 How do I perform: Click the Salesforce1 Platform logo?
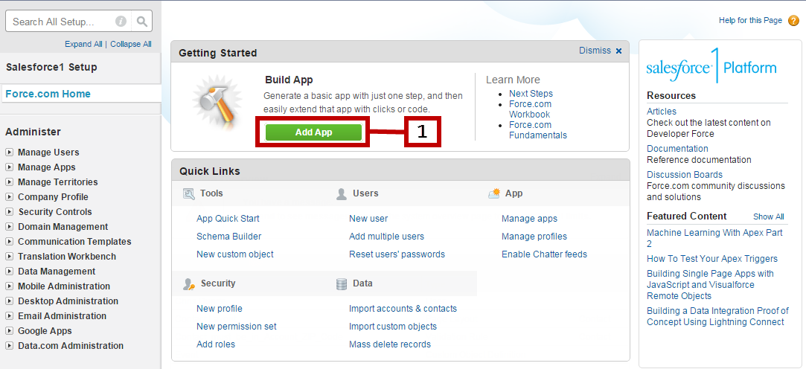click(711, 66)
